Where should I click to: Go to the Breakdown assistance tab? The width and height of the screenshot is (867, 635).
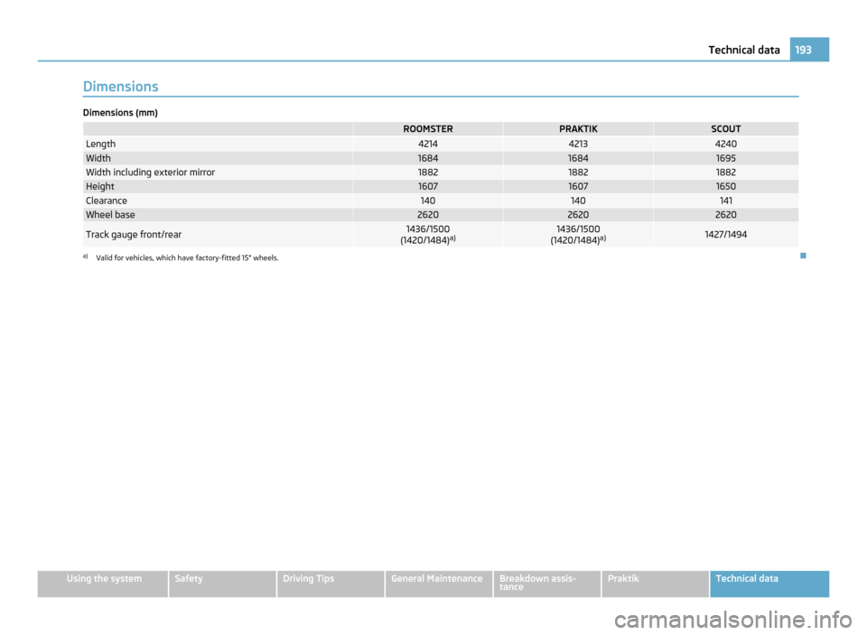547,584
